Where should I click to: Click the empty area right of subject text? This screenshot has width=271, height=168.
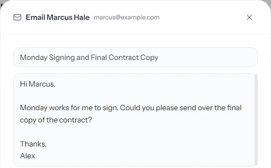pyautogui.click(x=207, y=57)
